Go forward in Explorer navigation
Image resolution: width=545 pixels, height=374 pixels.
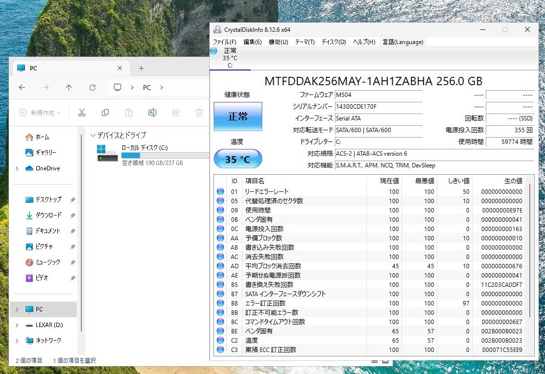[46, 88]
